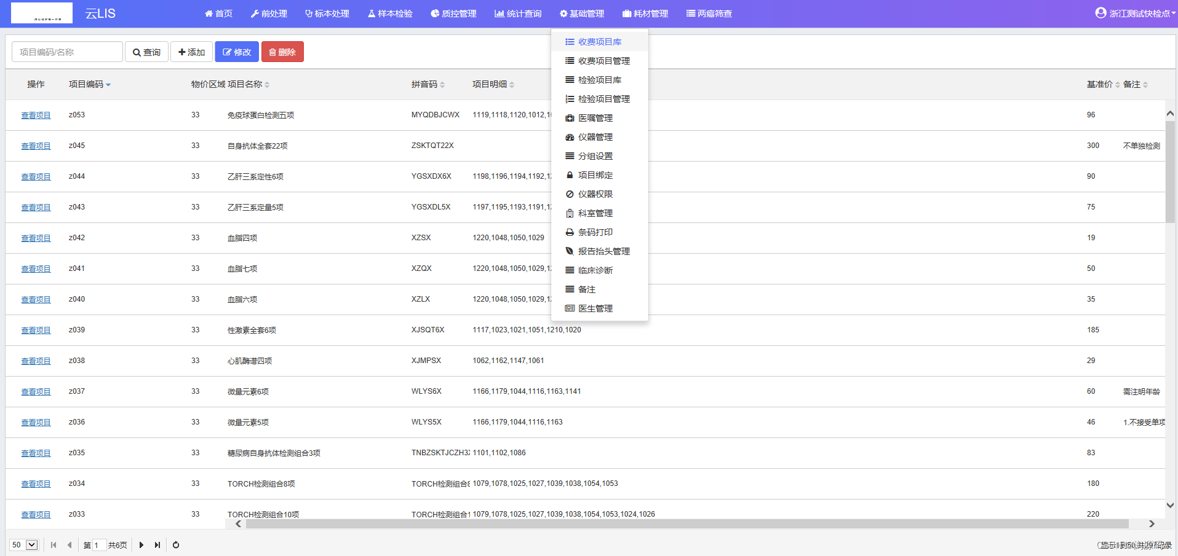This screenshot has height=556, width=1178.
Task: Open the 质控管理 navigation menu
Action: click(454, 14)
